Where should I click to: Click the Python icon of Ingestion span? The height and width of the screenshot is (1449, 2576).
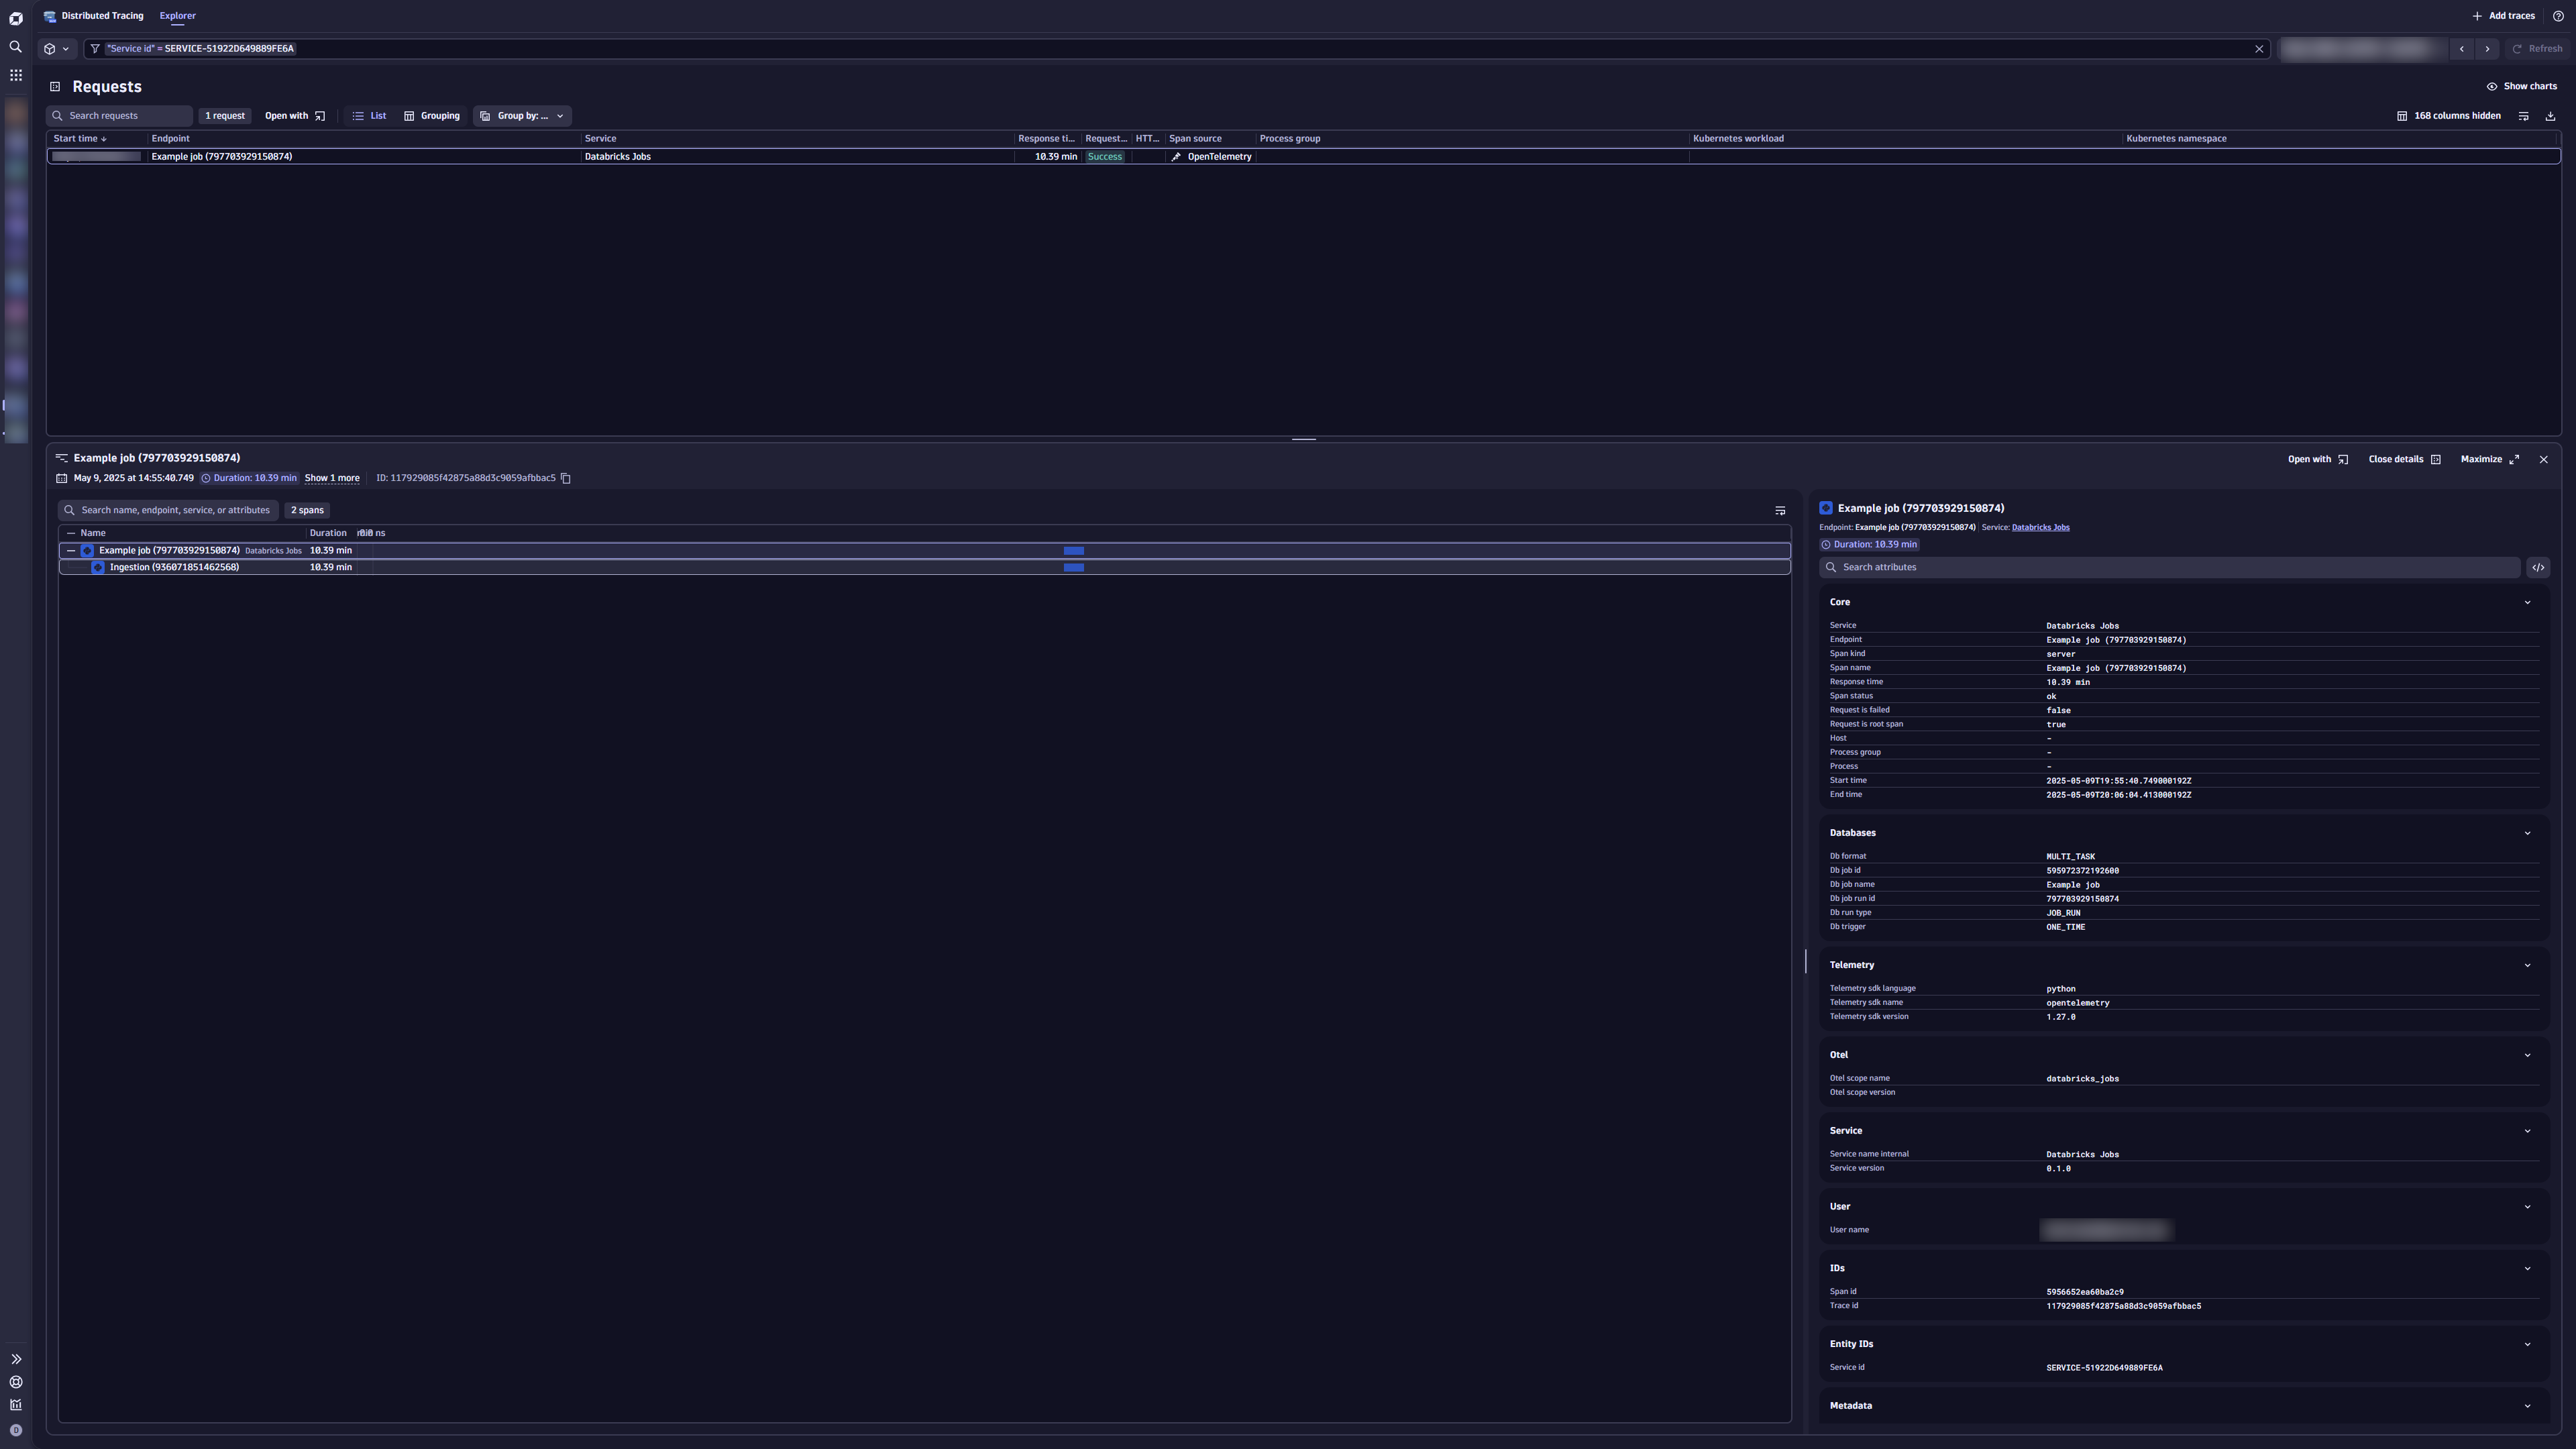[98, 568]
